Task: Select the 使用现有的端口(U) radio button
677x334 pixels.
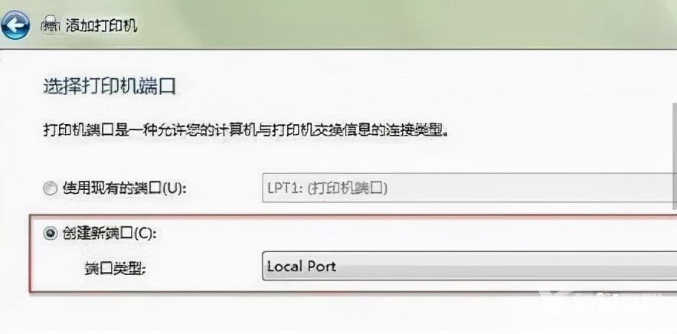Action: (51, 188)
